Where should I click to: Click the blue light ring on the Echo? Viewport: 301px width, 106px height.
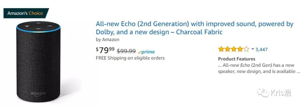tap(38, 29)
